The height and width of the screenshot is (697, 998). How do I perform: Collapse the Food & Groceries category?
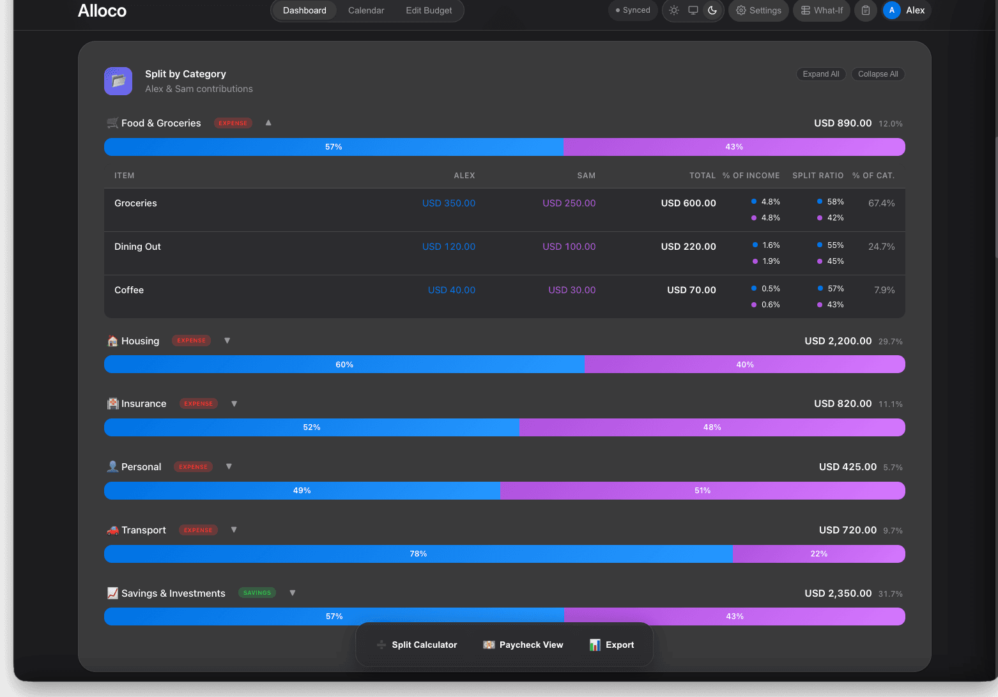[268, 123]
